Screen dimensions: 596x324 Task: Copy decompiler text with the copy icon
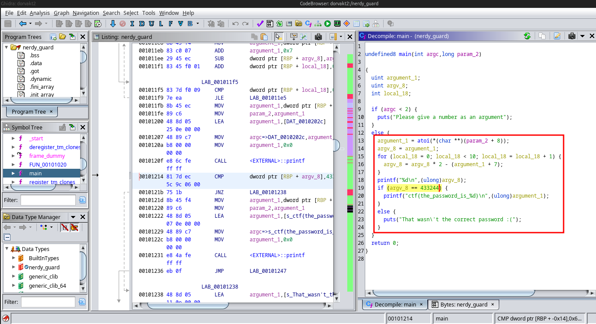(542, 36)
